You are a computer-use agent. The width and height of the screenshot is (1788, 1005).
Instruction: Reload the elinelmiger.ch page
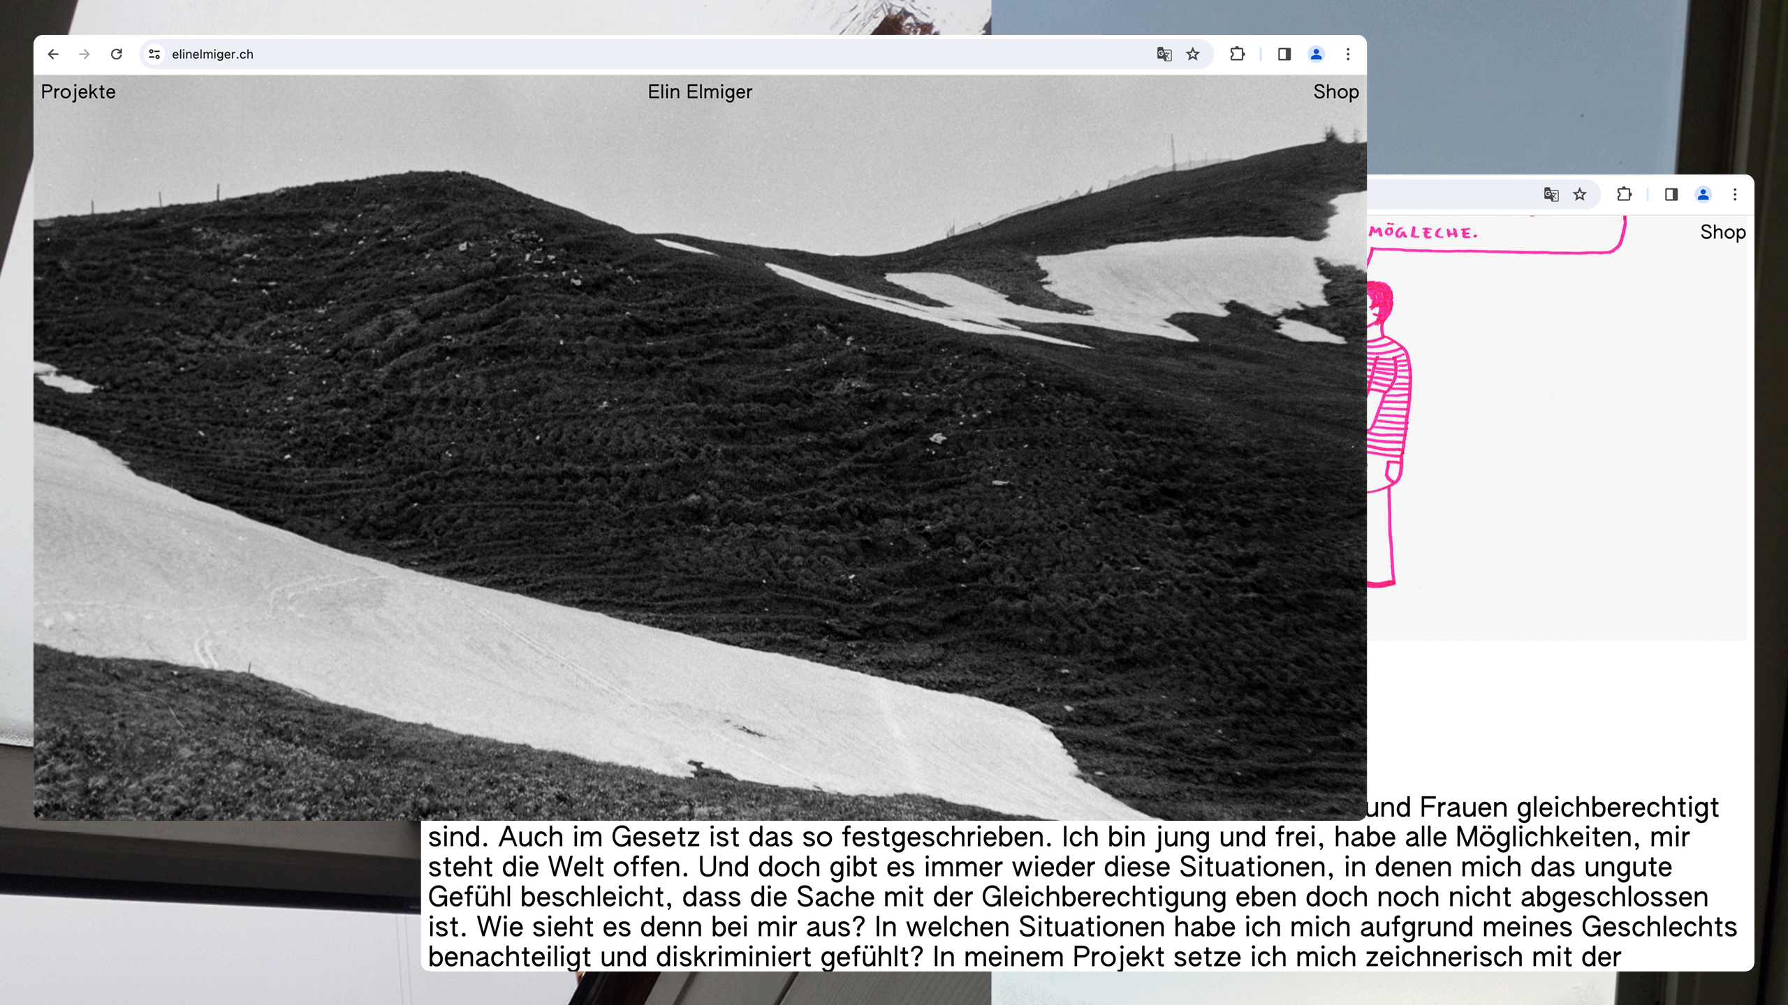(117, 54)
